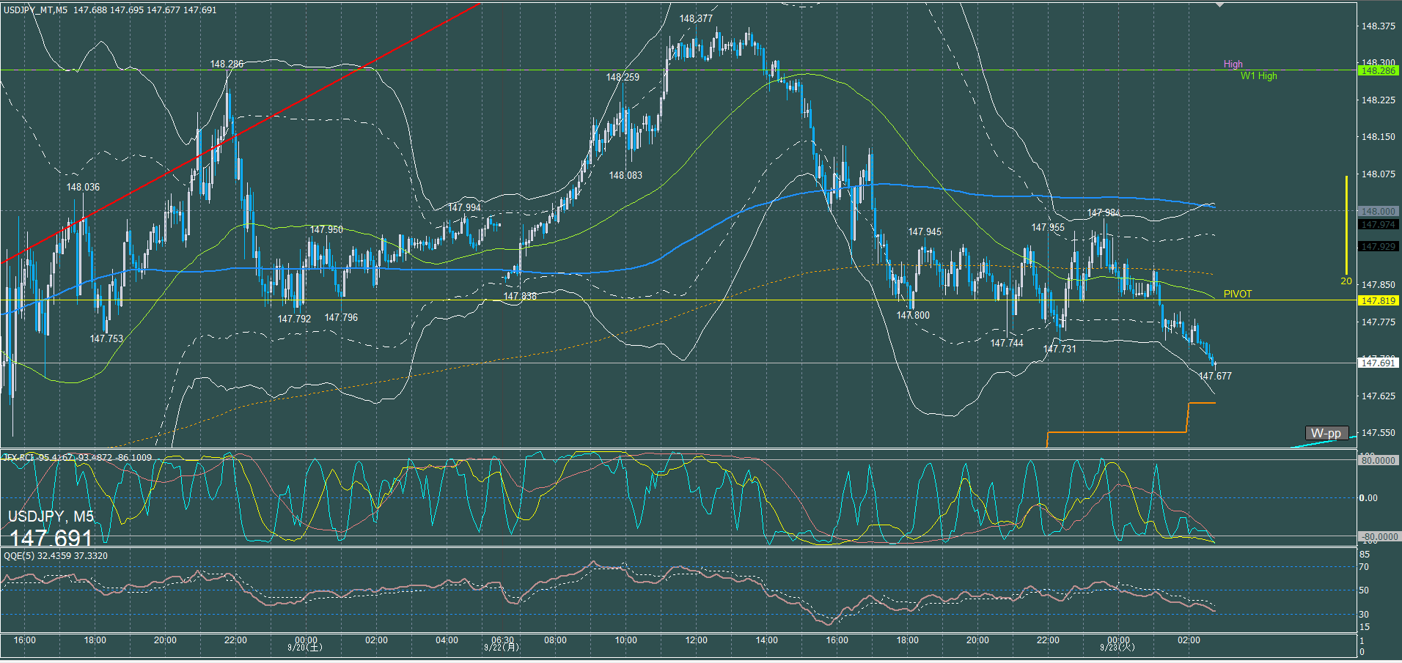Click the yellow 147.819 pivot price tag
1402x663 pixels.
pos(1378,300)
